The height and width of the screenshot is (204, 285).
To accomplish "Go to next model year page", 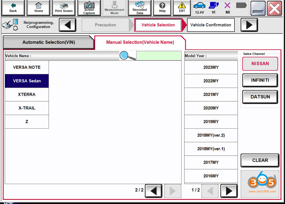I will pyautogui.click(x=229, y=191).
